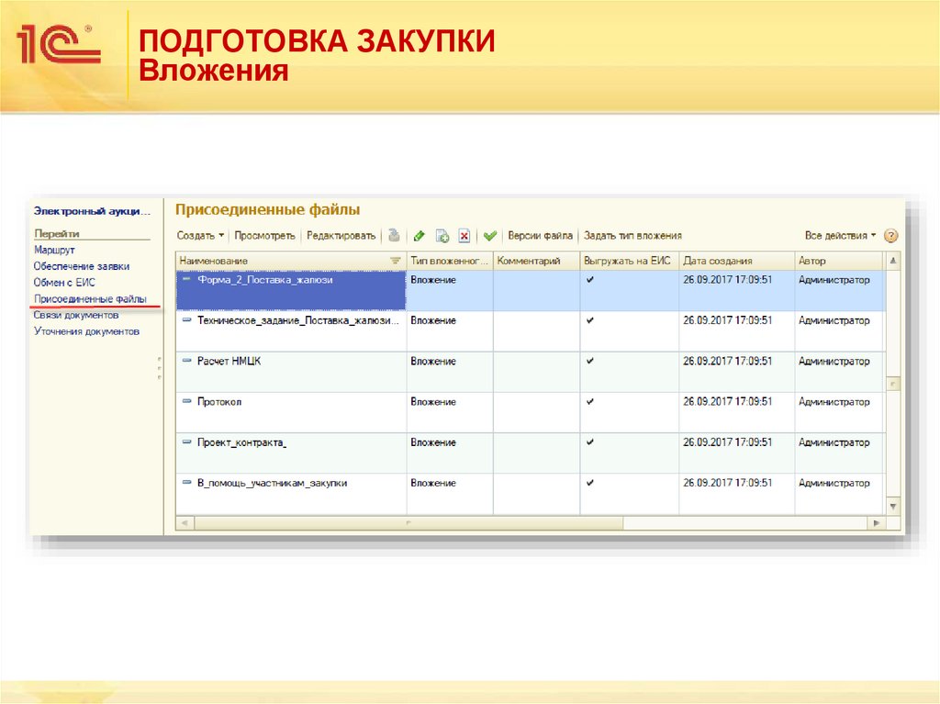Open the Присоединенные файлы section
The height and width of the screenshot is (704, 940).
pos(92,298)
